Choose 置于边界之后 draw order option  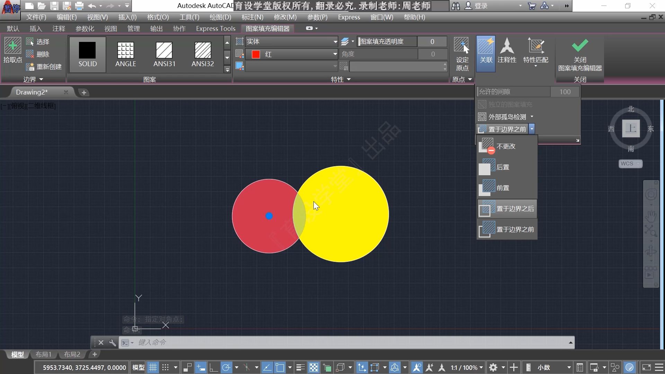click(x=507, y=208)
